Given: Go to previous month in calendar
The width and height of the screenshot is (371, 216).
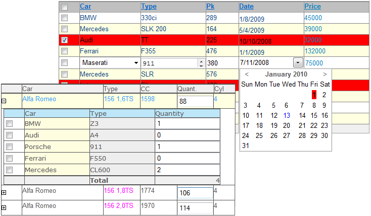Looking at the screenshot, I should click(x=247, y=74).
